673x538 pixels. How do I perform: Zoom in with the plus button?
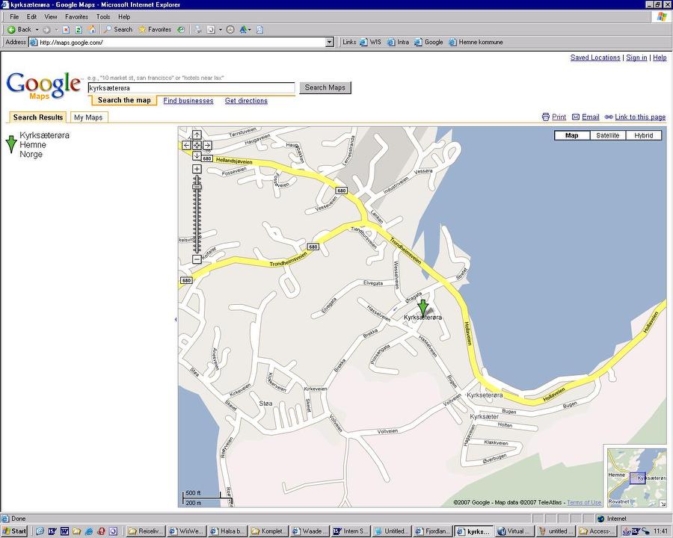pyautogui.click(x=197, y=169)
